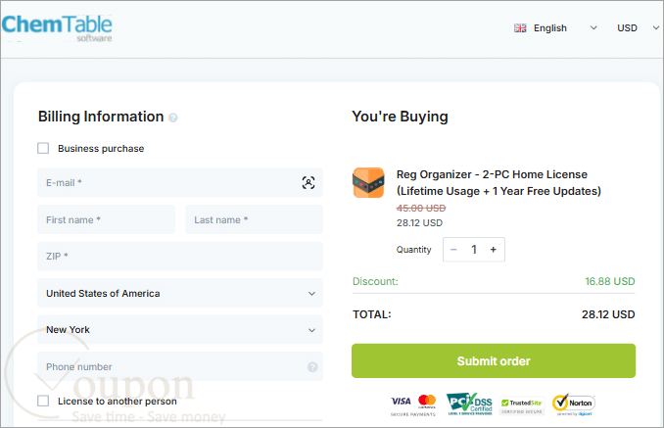664x428 pixels.
Task: Click the ChemTable software logo
Action: [x=57, y=28]
